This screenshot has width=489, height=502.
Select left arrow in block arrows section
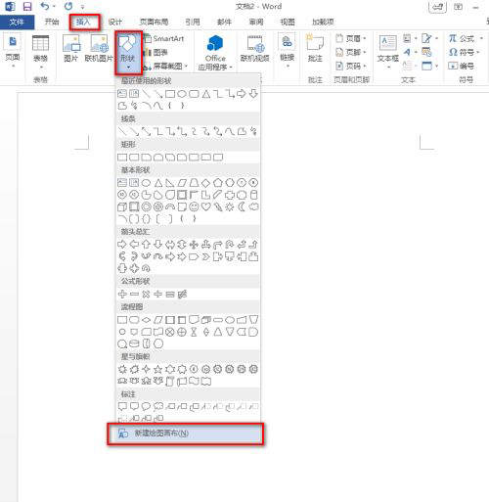[x=134, y=244]
